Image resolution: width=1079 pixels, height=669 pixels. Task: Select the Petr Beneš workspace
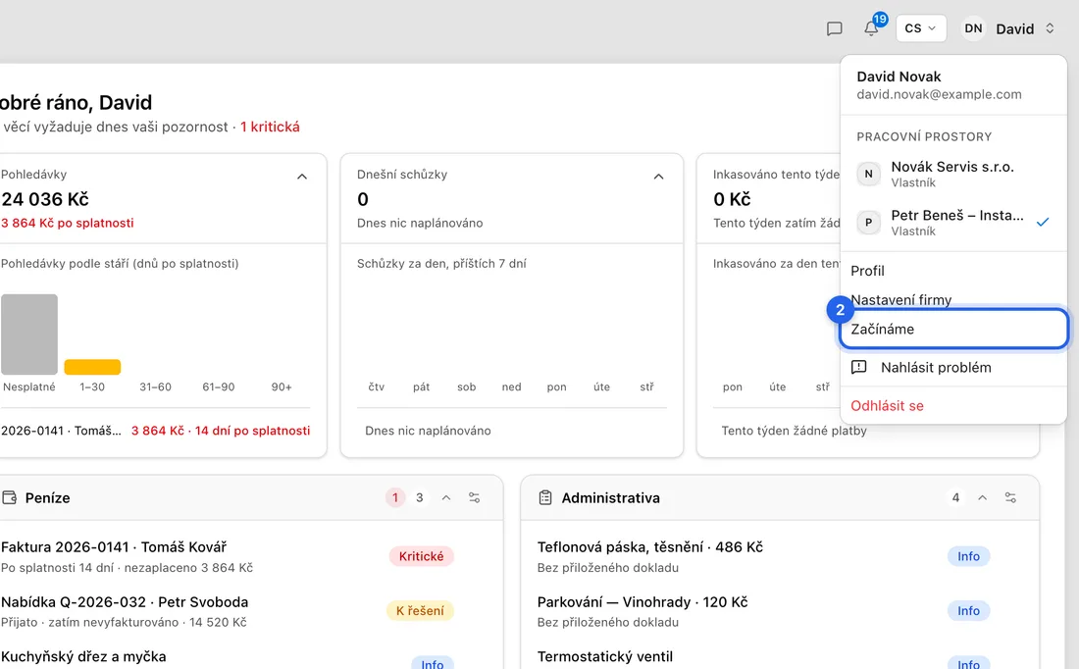point(953,223)
